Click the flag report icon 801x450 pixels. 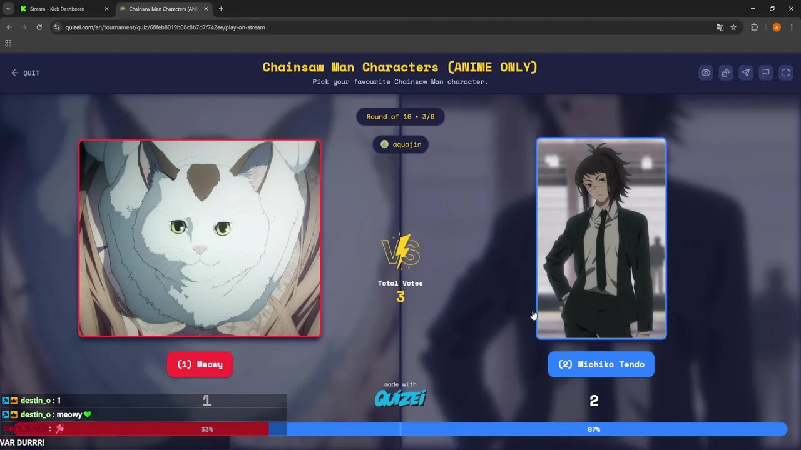tap(766, 73)
